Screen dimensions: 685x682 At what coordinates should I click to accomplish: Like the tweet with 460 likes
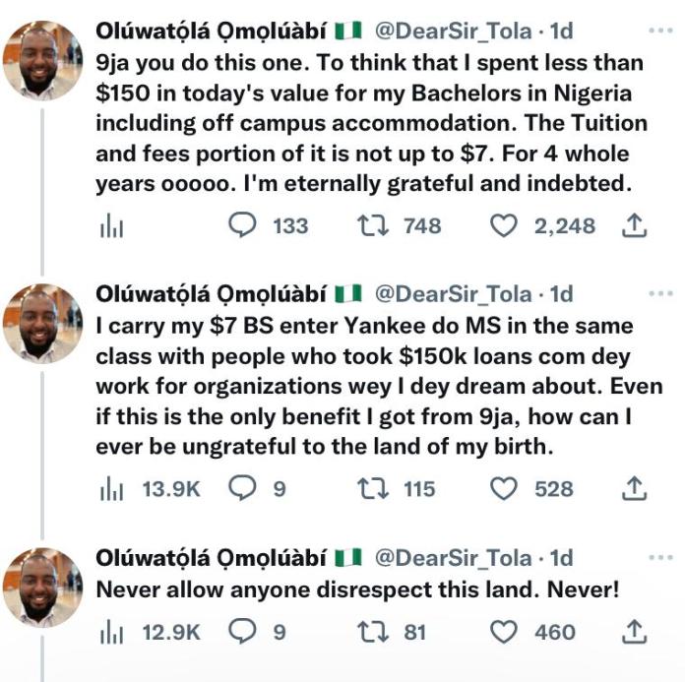(504, 632)
